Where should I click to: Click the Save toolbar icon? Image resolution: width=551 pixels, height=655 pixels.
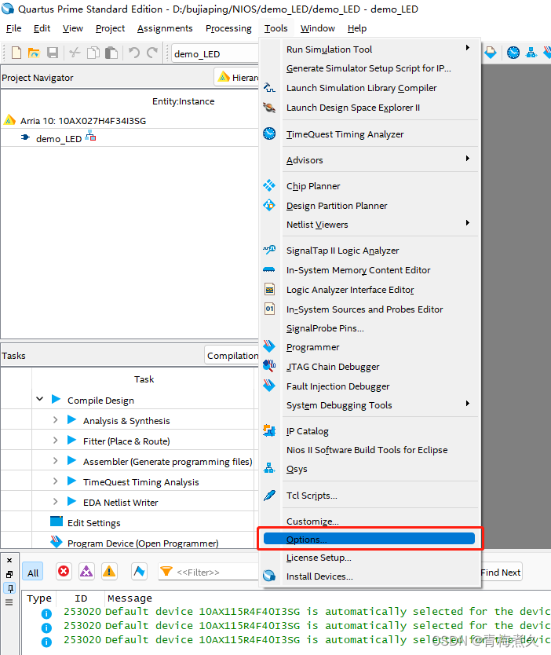click(53, 53)
